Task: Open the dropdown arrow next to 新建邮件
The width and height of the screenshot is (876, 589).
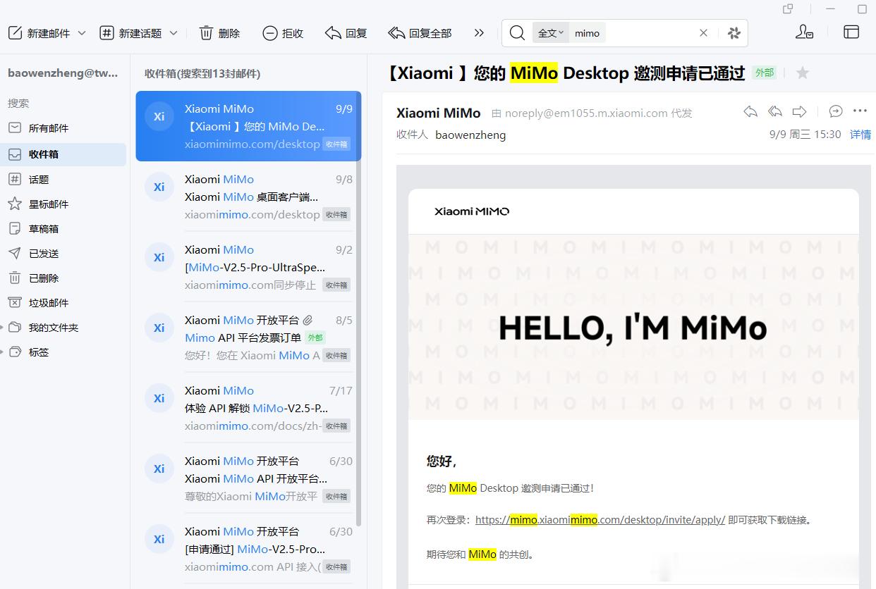Action: point(82,33)
